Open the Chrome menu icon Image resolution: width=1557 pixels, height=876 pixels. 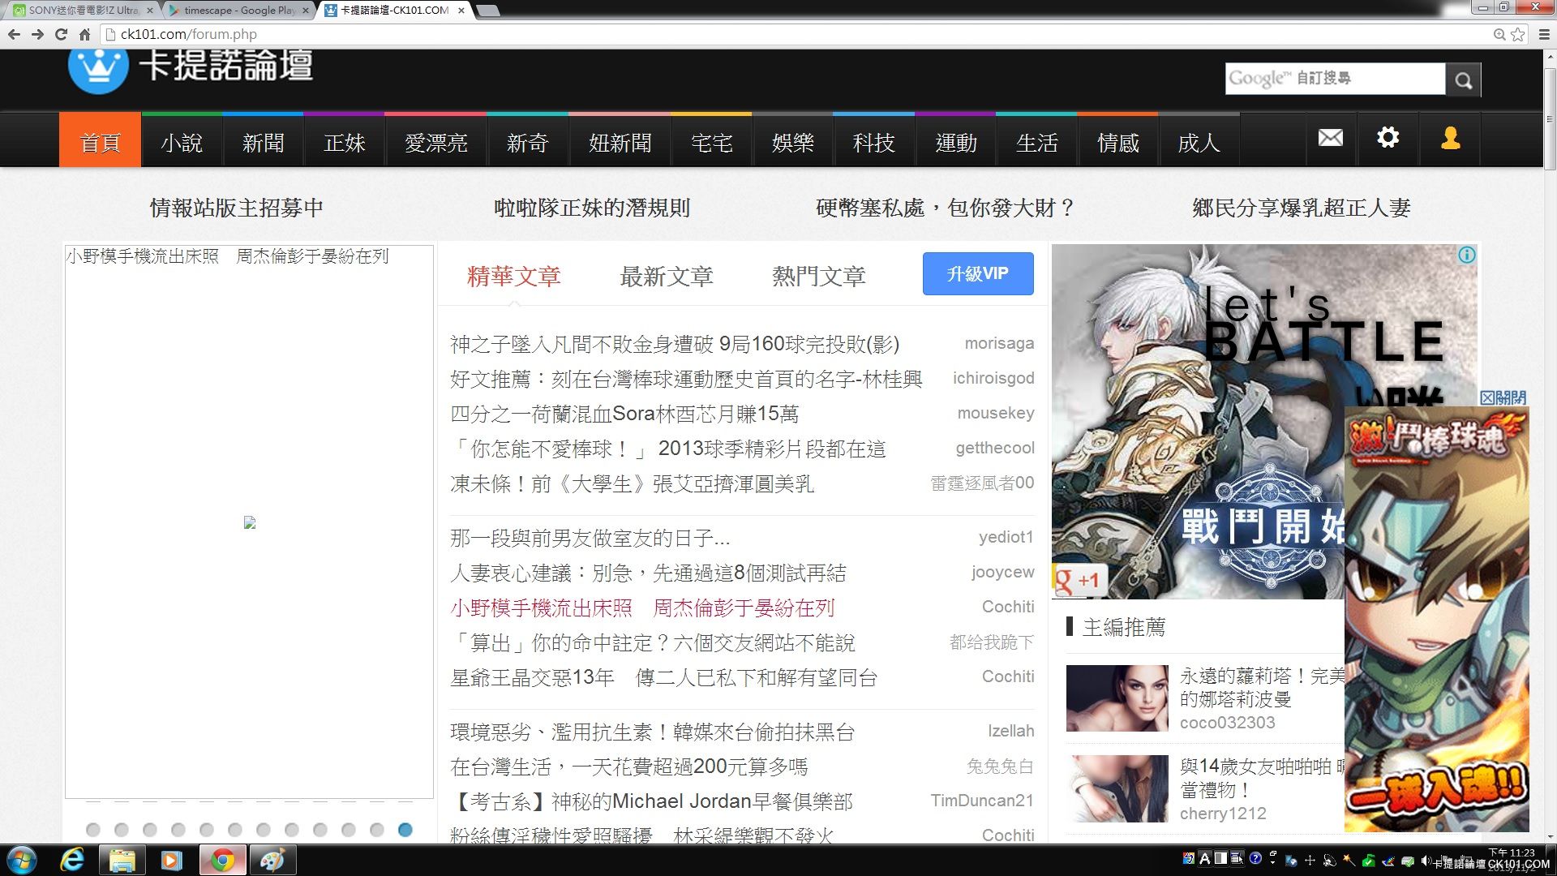(1544, 34)
